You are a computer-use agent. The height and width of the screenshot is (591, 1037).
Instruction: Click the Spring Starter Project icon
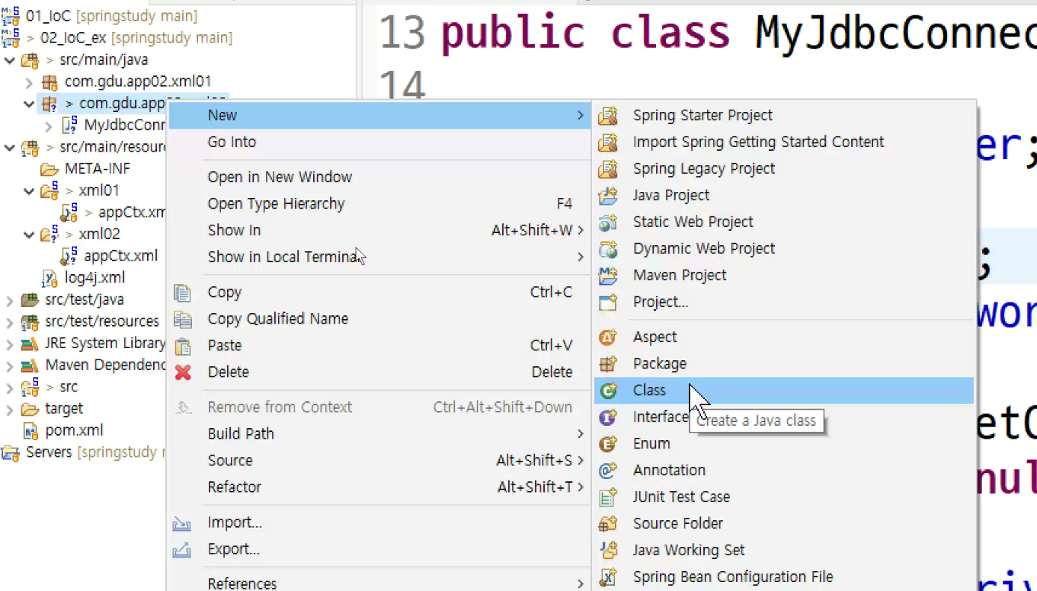pyautogui.click(x=607, y=116)
